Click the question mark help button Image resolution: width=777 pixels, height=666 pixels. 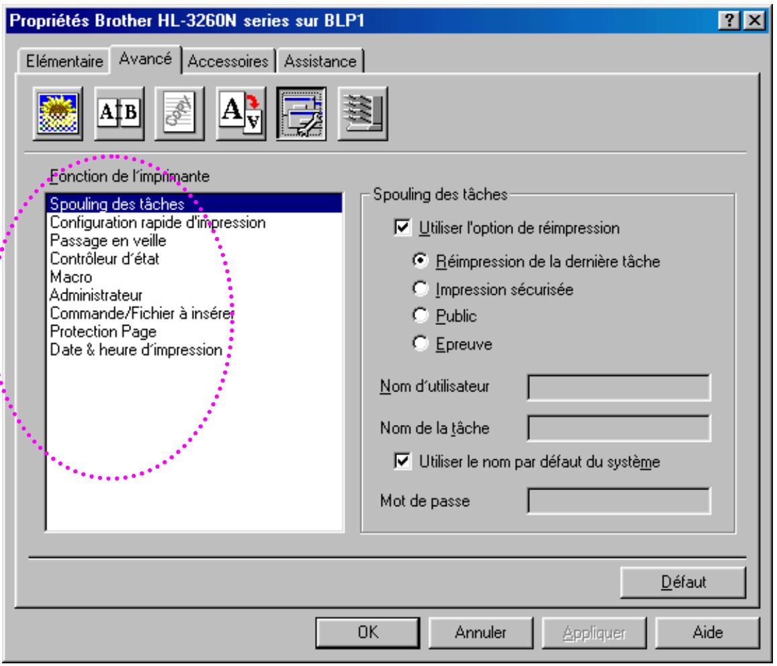(729, 21)
